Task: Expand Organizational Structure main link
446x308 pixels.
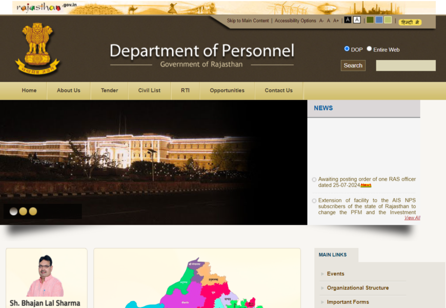Action: [358, 288]
